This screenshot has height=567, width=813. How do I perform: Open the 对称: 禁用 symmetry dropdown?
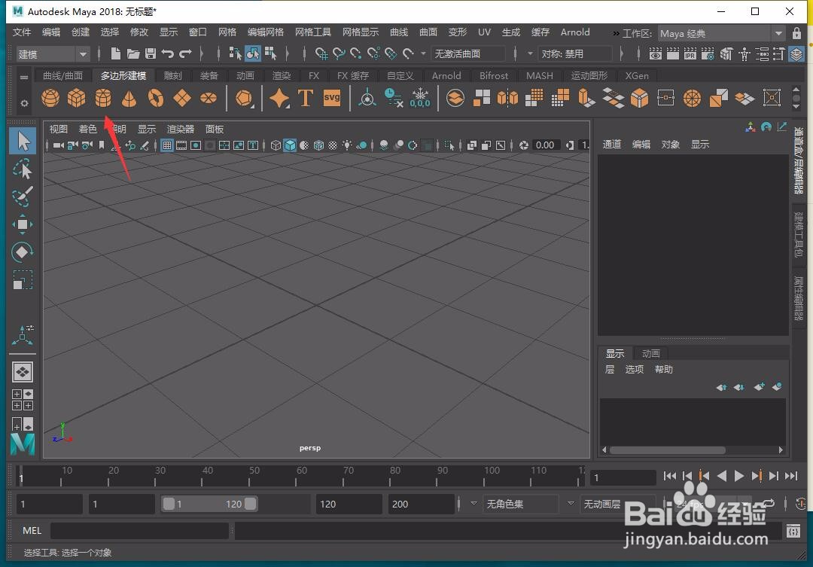(x=574, y=53)
